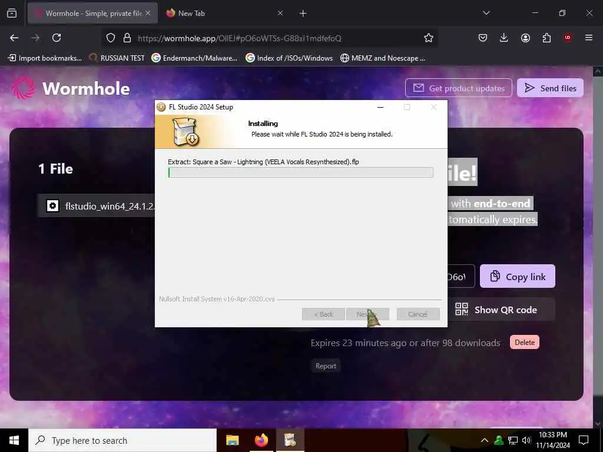
Task: Click the taskbar search box
Action: pyautogui.click(x=122, y=440)
